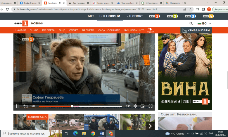Open the podcast microphone icon

150,30
